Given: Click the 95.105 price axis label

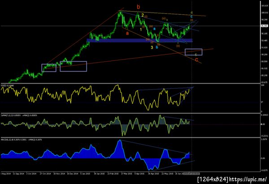Looking at the screenshot, I should coord(265,34).
